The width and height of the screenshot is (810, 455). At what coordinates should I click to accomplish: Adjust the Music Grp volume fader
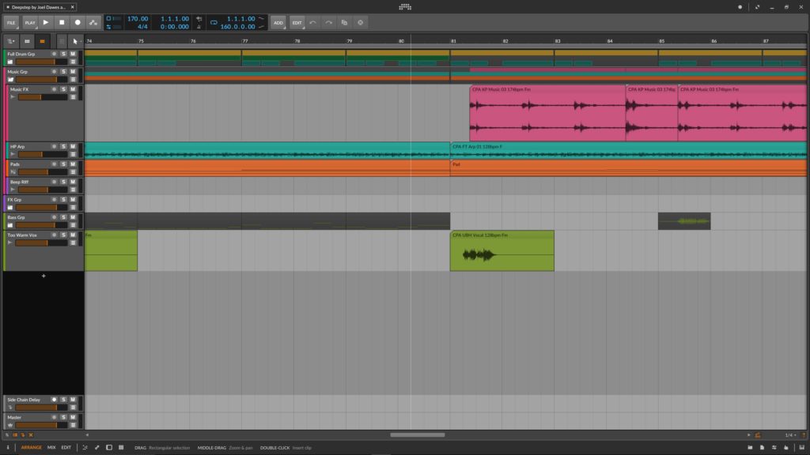tap(38, 79)
